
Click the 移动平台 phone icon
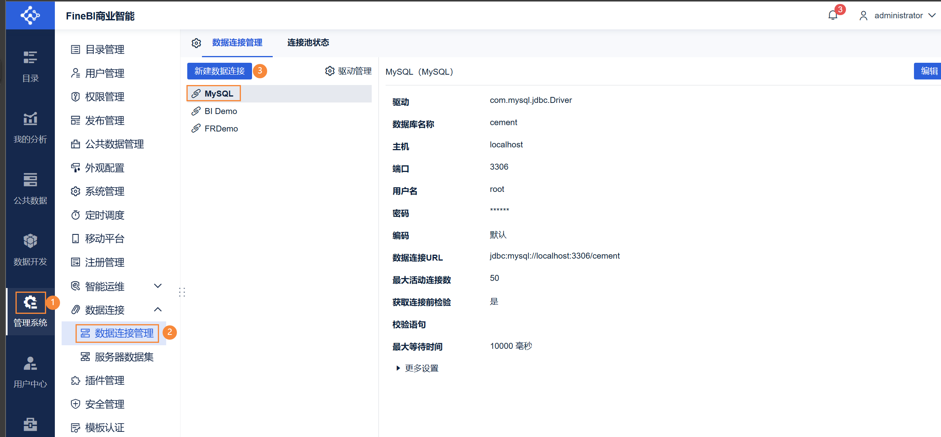coord(76,238)
